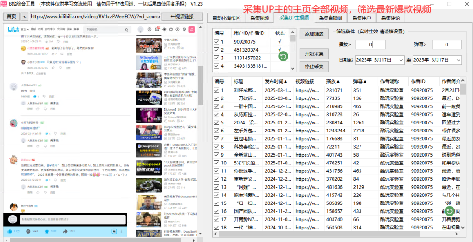Viewport: 473px width, 242px height.
Task: Click the ←视频链接 button
Action: [182, 17]
